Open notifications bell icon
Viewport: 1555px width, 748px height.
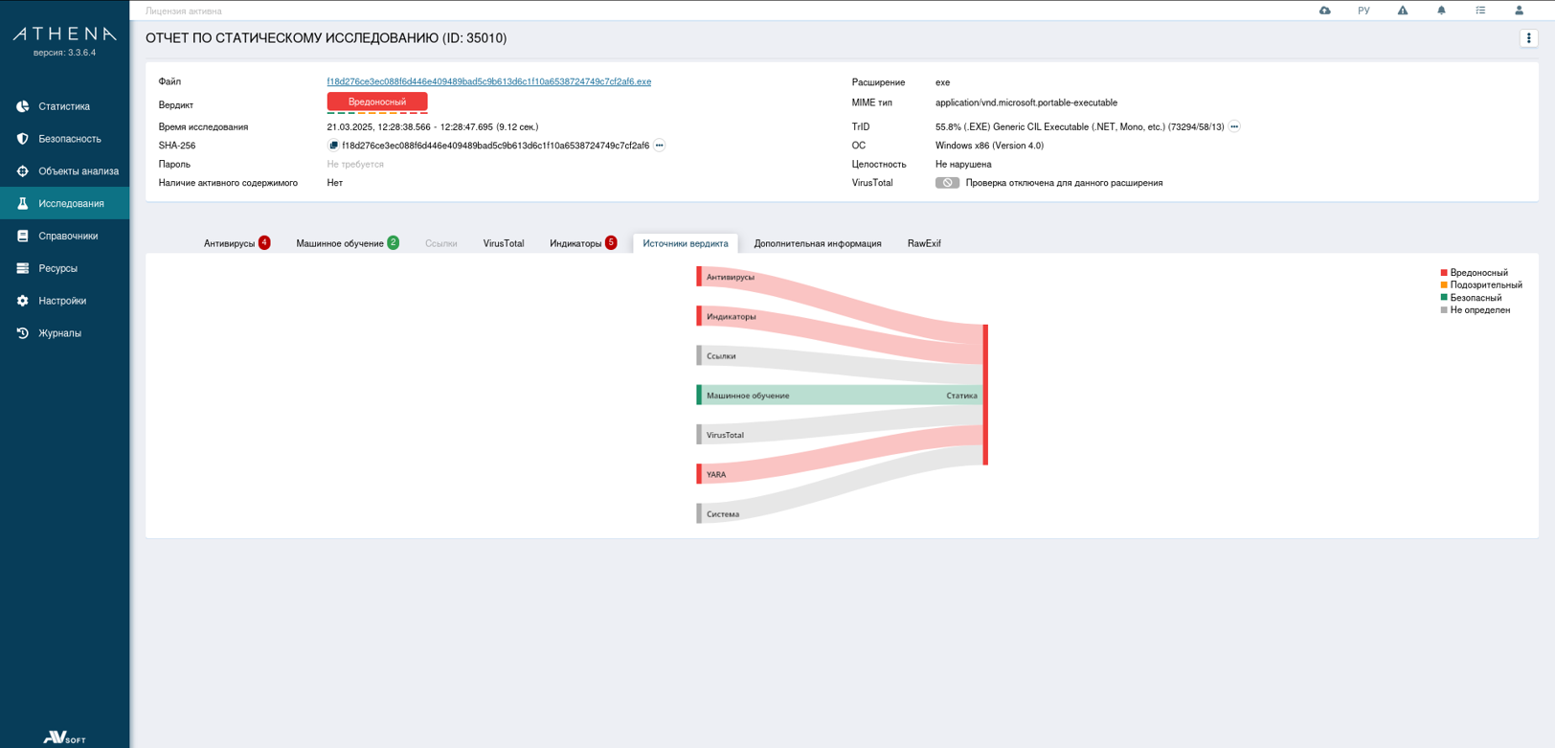coord(1441,11)
